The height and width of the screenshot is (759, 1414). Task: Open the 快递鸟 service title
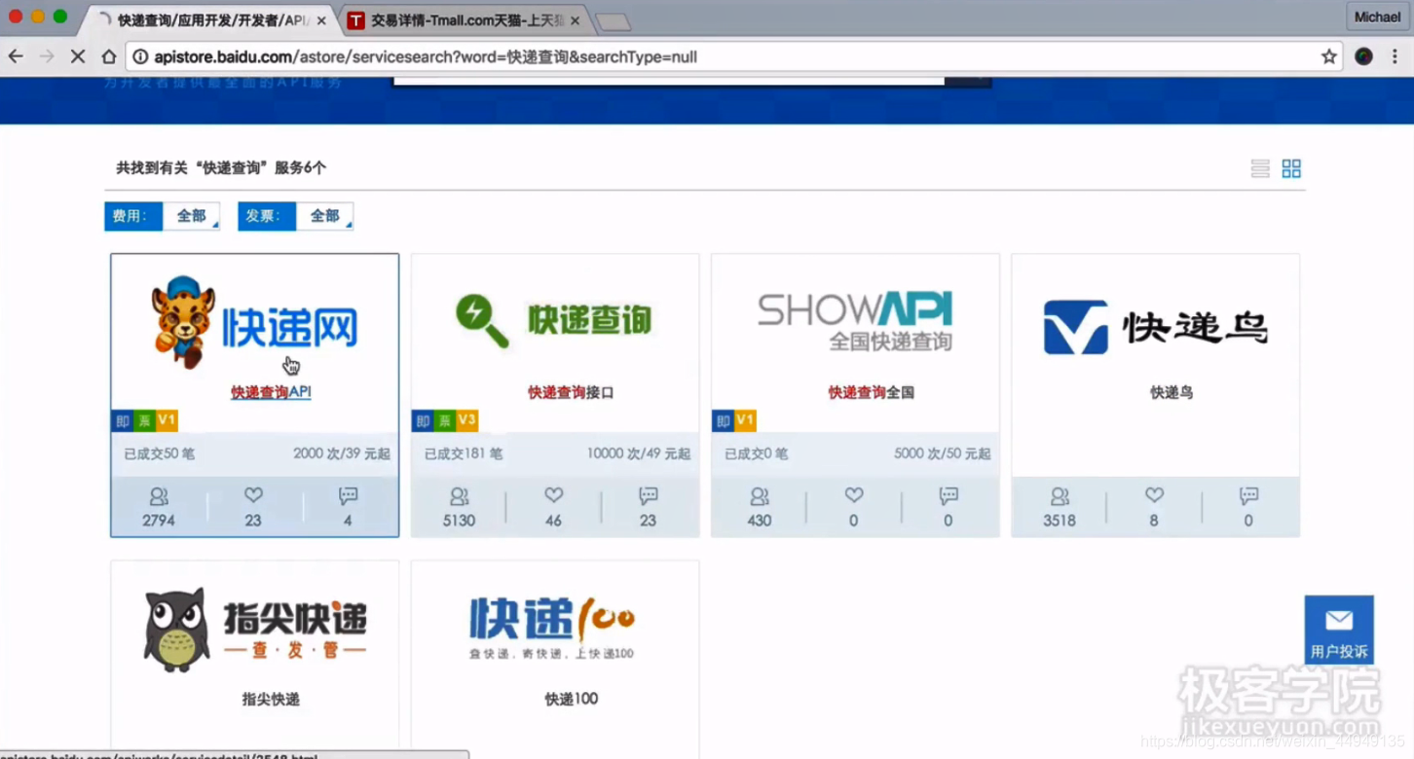1172,392
